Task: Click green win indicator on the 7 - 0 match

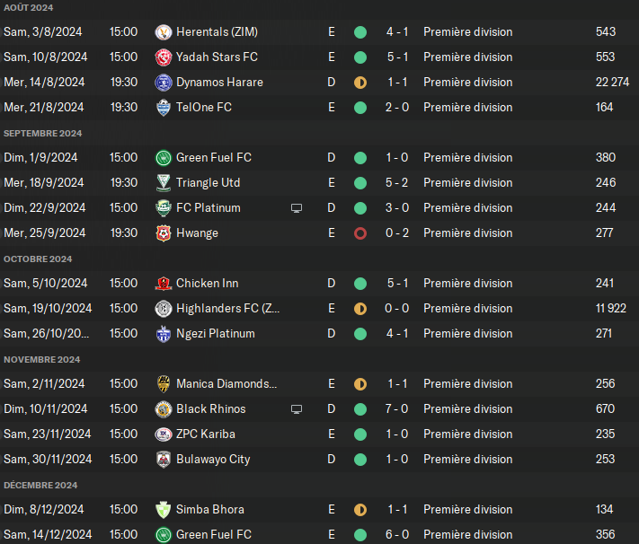Action: coord(360,409)
